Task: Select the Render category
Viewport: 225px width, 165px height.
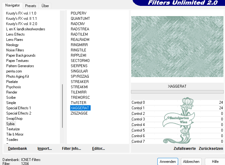Action: pyautogui.click(x=12, y=92)
